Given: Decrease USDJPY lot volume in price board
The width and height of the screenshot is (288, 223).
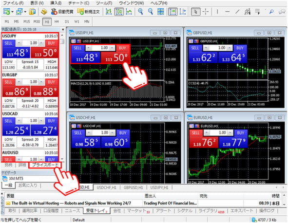Looking at the screenshot, I should pos(19,43).
